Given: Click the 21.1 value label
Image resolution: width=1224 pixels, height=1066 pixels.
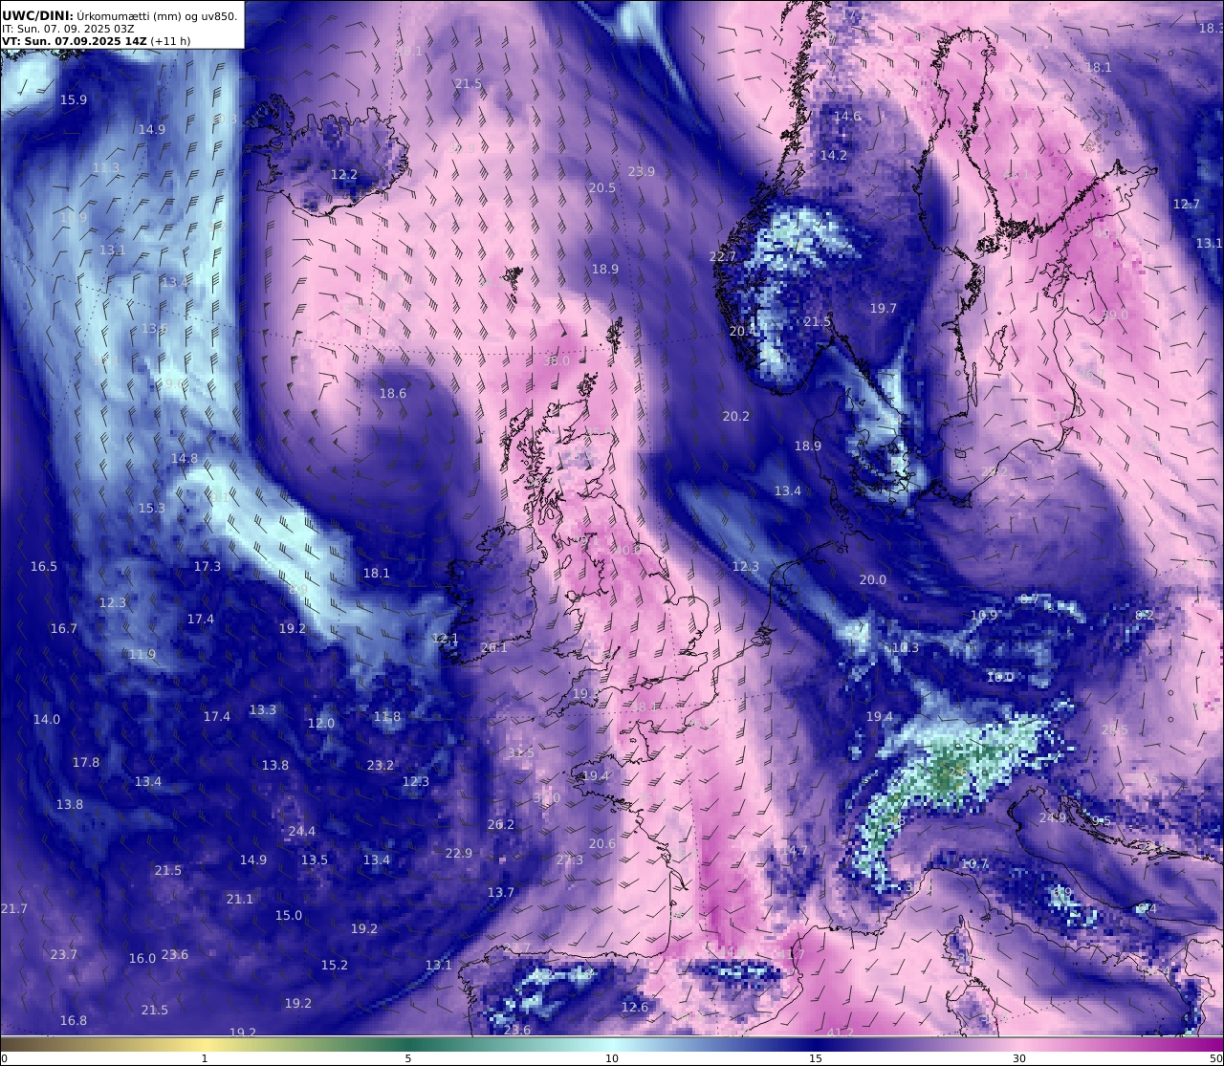Looking at the screenshot, I should coord(240,899).
